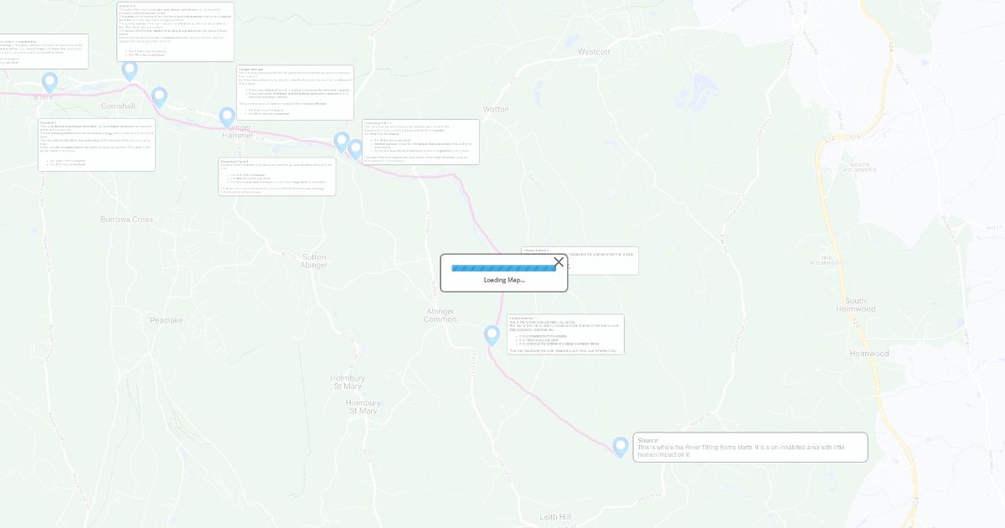Click the Holmwood place label

coord(869,354)
